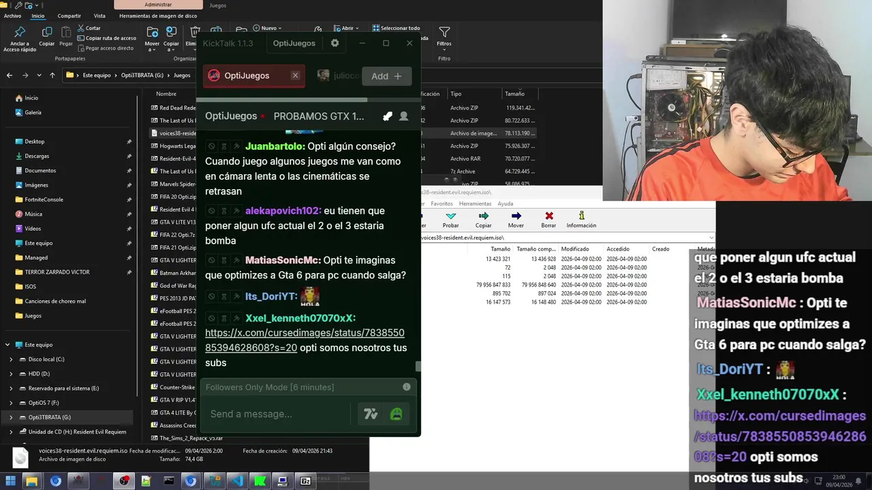The image size is (872, 490).
Task: Open username MatiasSonicMc profile
Action: point(283,260)
